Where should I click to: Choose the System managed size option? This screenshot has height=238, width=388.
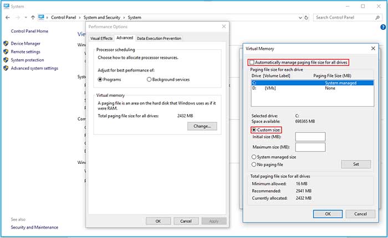pyautogui.click(x=253, y=157)
